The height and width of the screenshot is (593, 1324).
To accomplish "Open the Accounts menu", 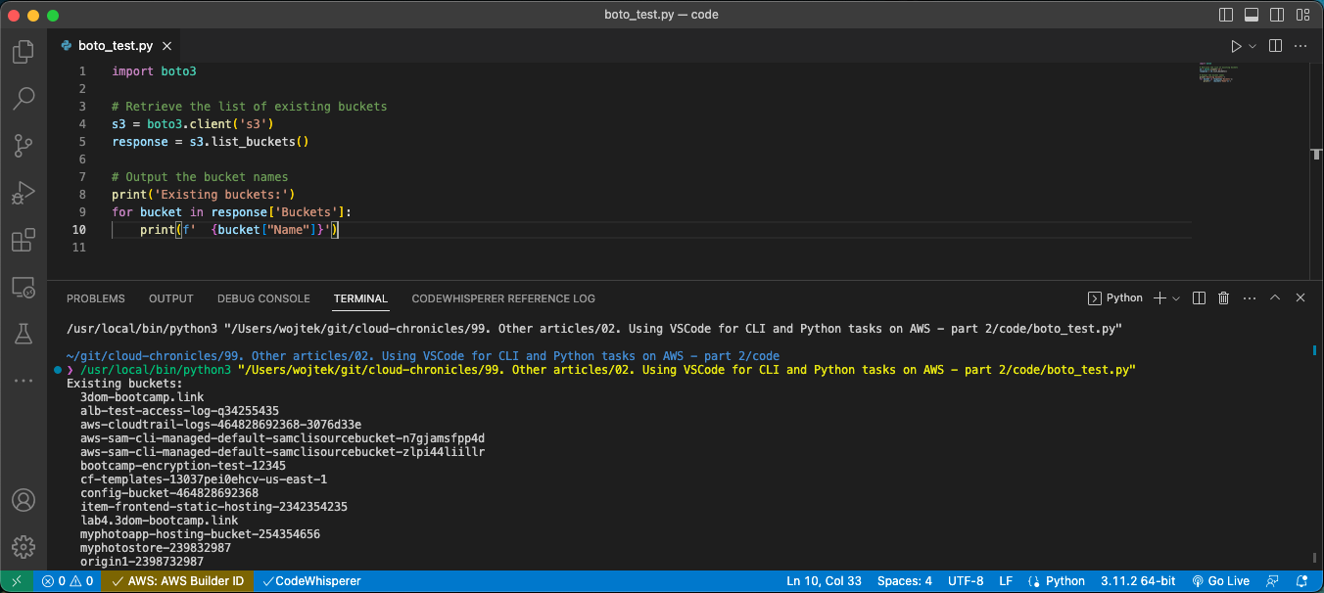I will 24,500.
